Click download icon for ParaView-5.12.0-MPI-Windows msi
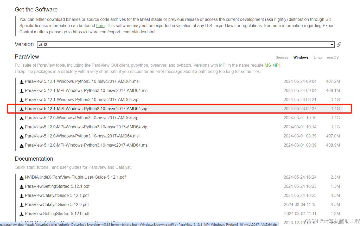The image size is (364, 226). [x=22, y=146]
